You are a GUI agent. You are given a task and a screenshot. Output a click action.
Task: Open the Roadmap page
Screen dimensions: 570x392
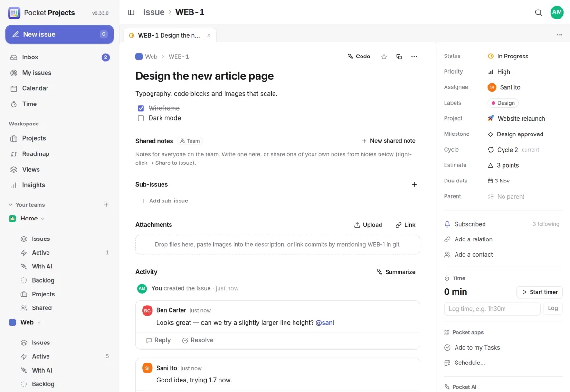[59, 154]
